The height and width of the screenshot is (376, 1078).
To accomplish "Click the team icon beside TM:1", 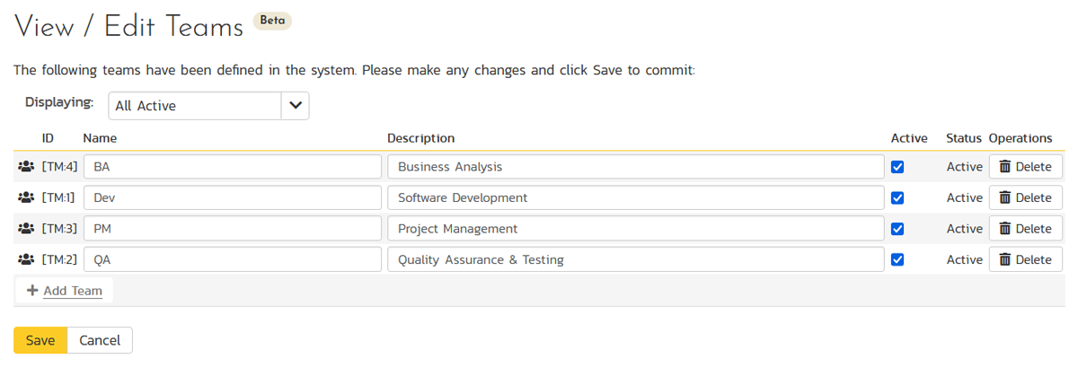I will click(26, 197).
